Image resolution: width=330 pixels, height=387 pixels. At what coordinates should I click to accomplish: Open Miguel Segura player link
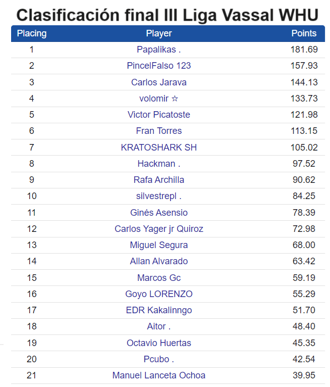pos(159,245)
